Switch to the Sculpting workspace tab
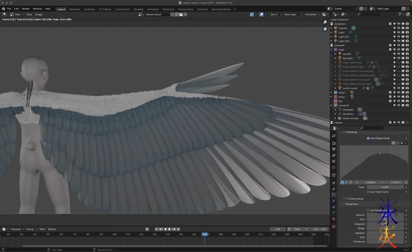 89,9
